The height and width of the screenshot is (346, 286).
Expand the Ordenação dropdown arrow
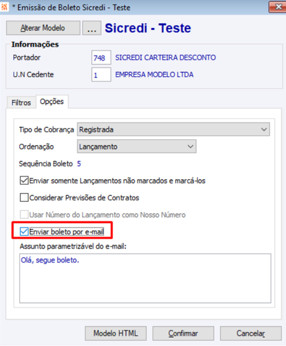tap(191, 147)
